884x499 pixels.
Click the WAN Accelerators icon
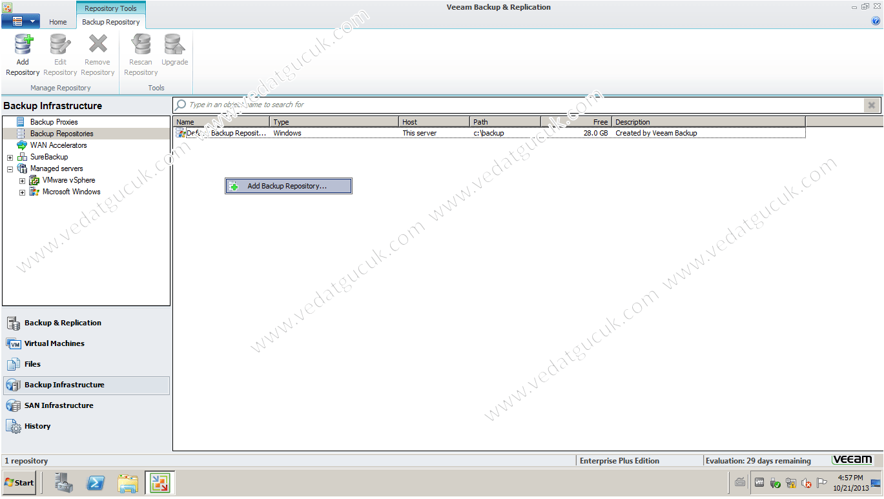click(x=21, y=145)
